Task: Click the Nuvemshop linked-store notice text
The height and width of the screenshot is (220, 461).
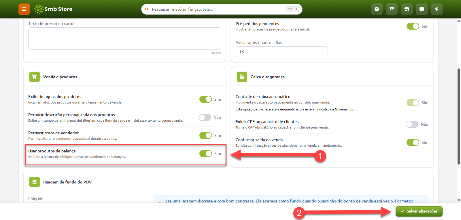Action: point(295,109)
